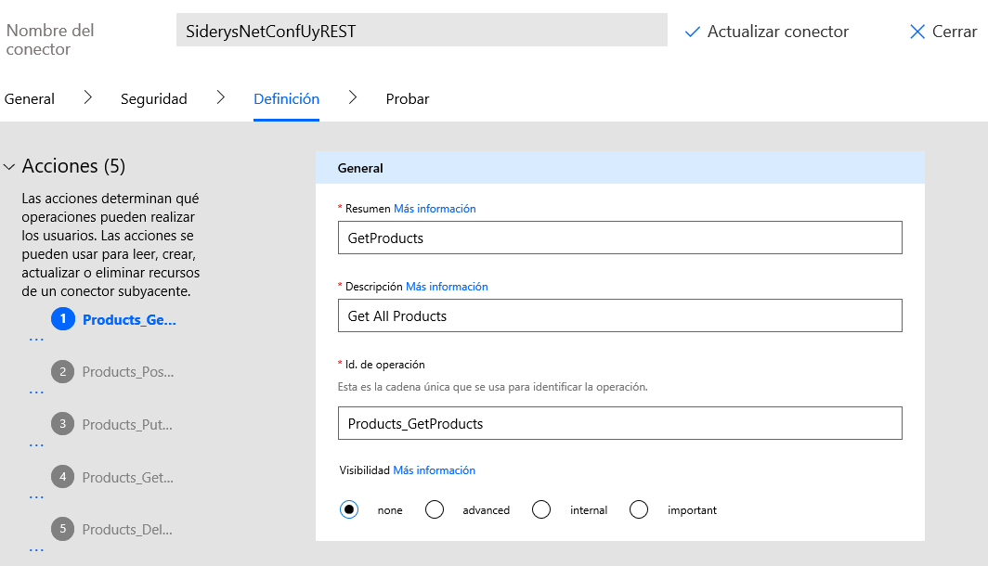Click badge 3 beside Products_Put action
The image size is (988, 566).
click(63, 424)
